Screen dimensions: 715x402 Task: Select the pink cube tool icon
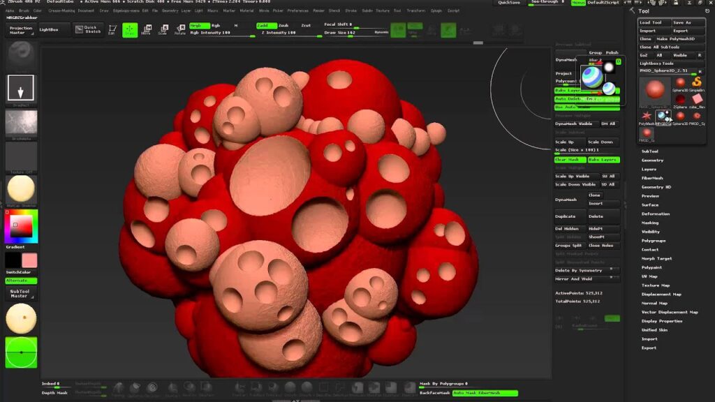(698, 99)
